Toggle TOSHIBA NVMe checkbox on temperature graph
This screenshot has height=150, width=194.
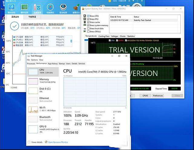(126, 40)
